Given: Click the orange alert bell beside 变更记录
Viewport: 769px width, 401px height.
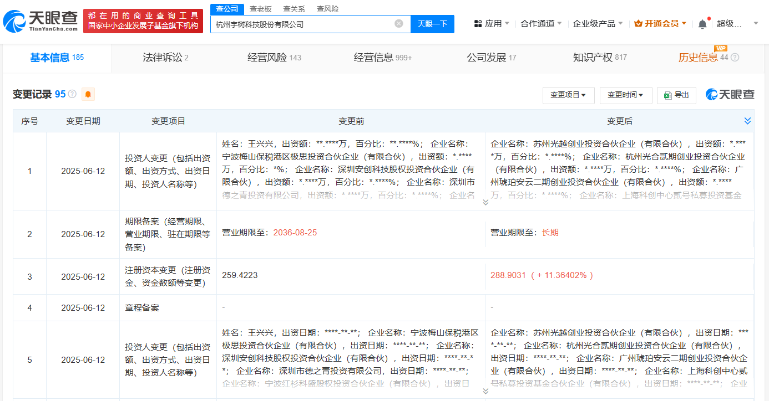Looking at the screenshot, I should click(88, 94).
